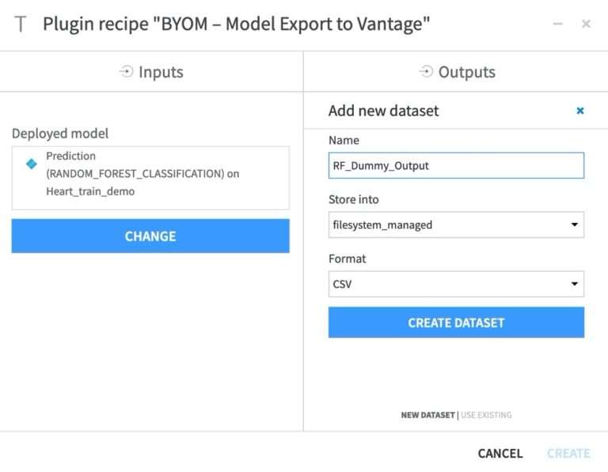This screenshot has height=472, width=608.
Task: Click the CREATE button at bottom right
Action: pos(568,453)
